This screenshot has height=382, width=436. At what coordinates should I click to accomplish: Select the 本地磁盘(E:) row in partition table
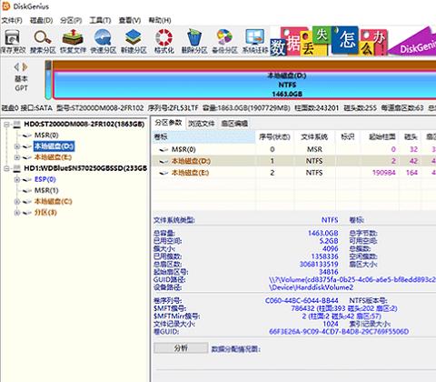tap(293, 173)
